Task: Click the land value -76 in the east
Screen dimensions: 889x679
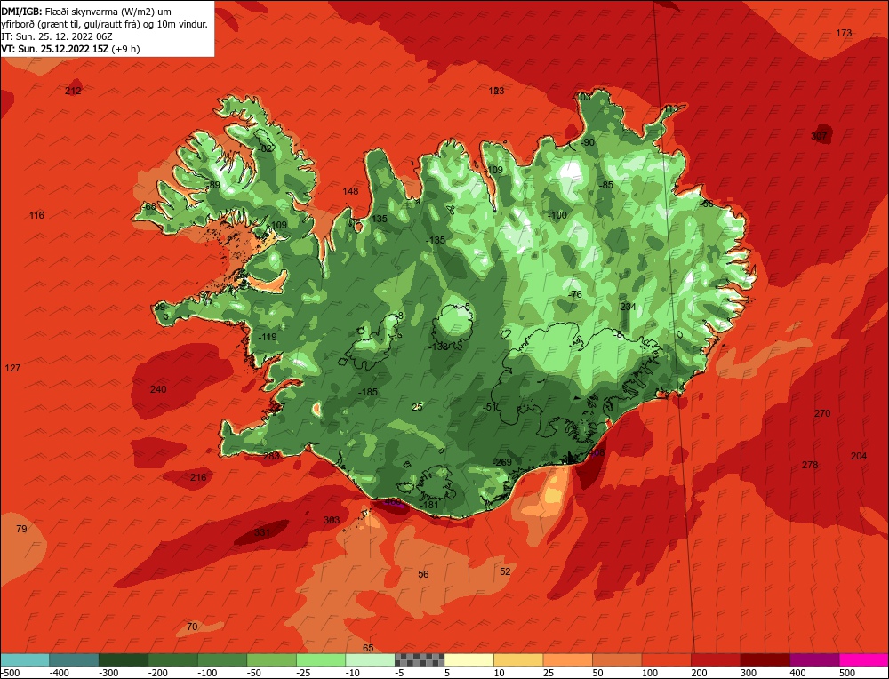Action: [x=575, y=294]
